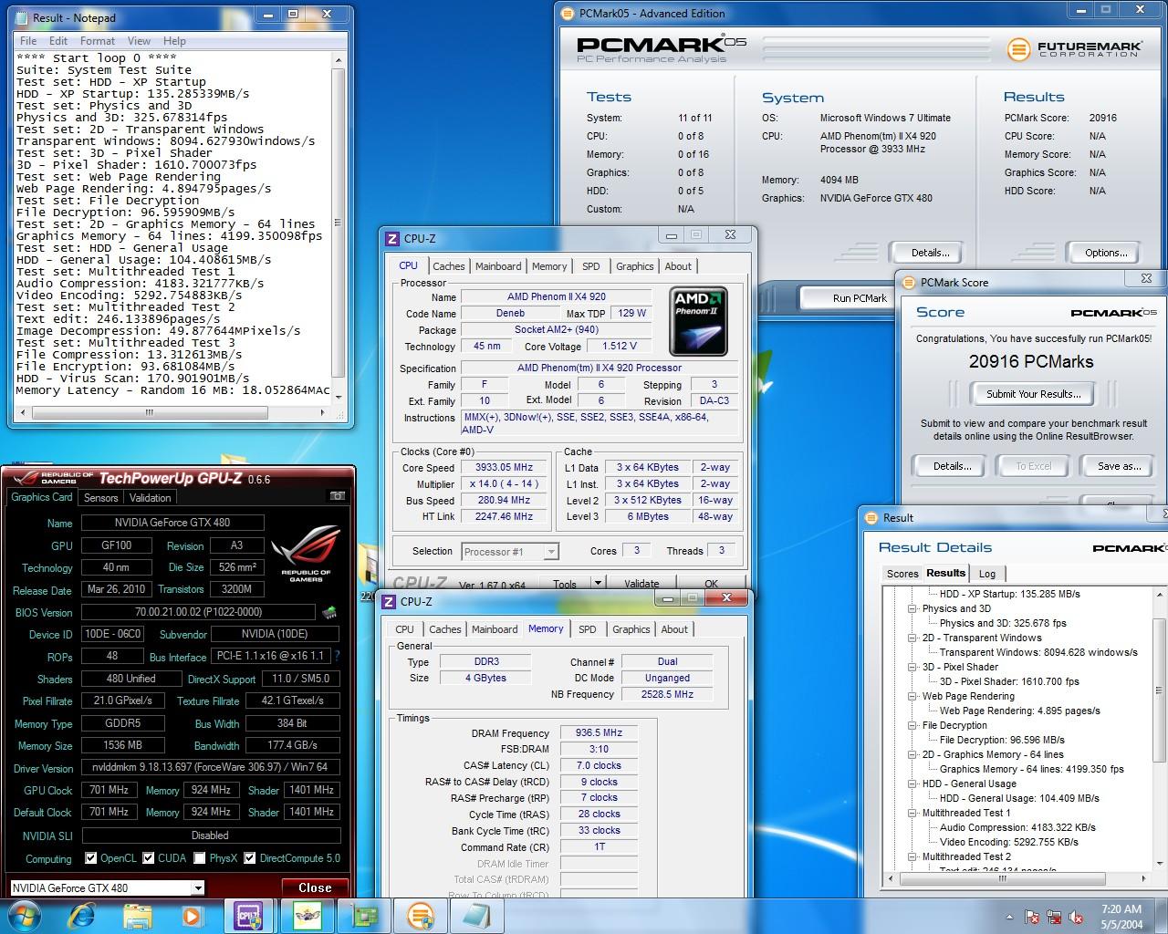This screenshot has height=934, width=1168.
Task: Click the CPU-Z Core Speed value 3933.05 MHz
Action: pyautogui.click(x=504, y=467)
